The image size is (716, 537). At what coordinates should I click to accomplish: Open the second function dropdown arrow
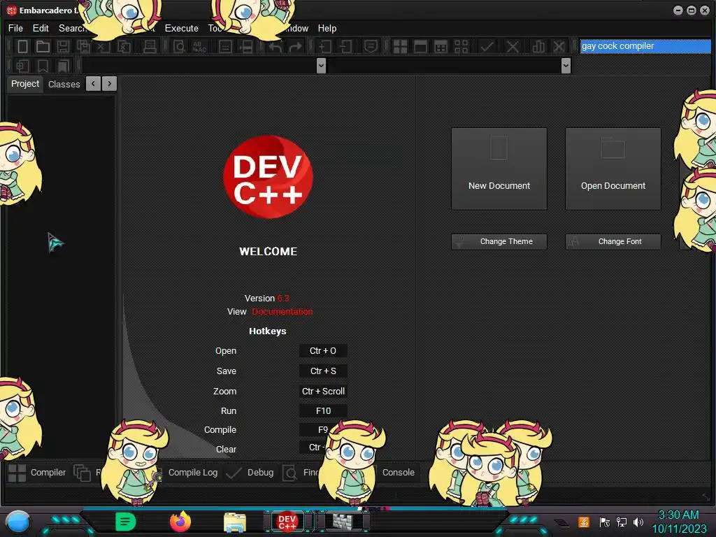point(566,66)
